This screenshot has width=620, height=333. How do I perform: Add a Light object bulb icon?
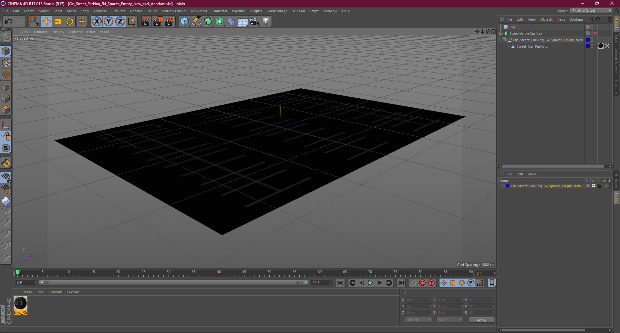266,22
